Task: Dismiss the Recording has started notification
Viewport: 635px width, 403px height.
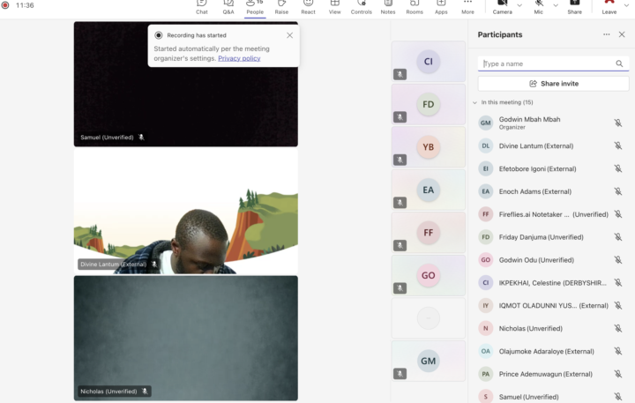Action: click(289, 35)
